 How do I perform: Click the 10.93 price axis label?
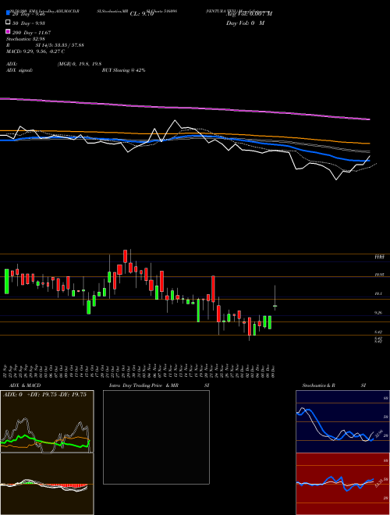pyautogui.click(x=380, y=274)
